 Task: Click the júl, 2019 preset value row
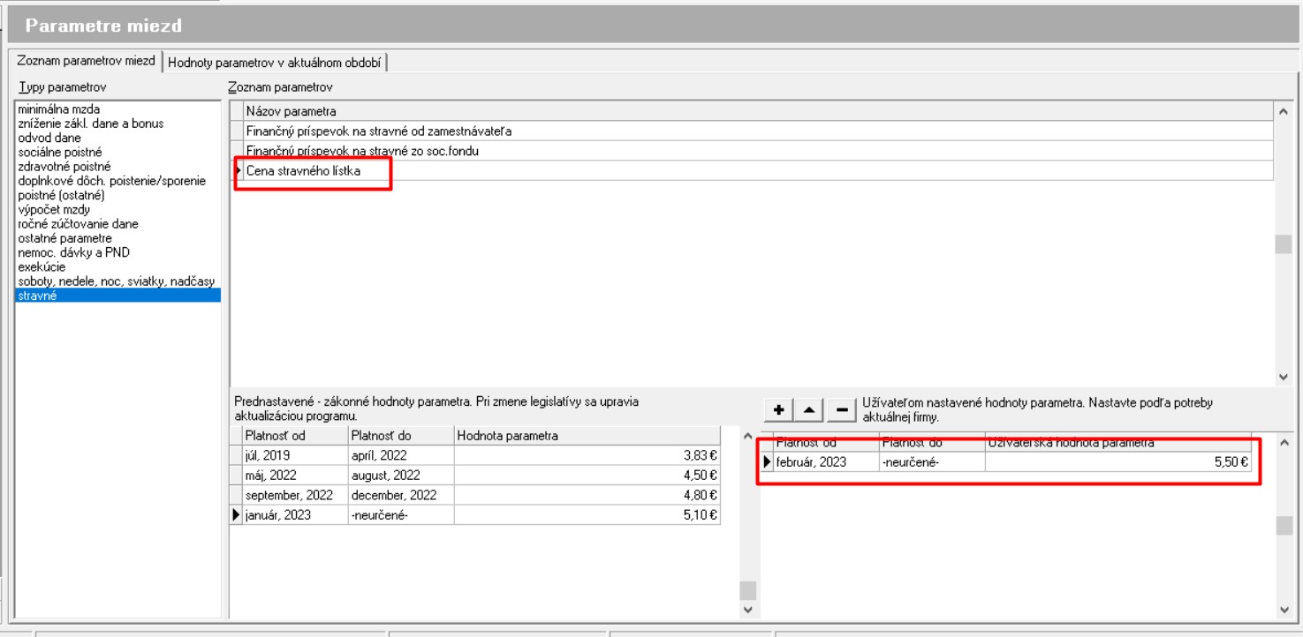tap(268, 456)
